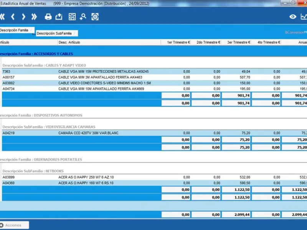Select article code 7363
307x230 pixels.
pyautogui.click(x=6, y=72)
